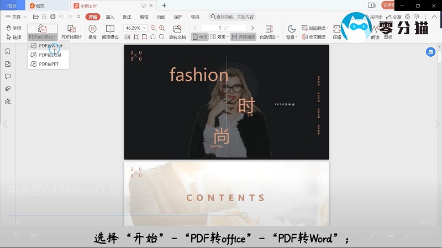Open the attachments paperclip panel
The image size is (442, 248).
click(8, 89)
